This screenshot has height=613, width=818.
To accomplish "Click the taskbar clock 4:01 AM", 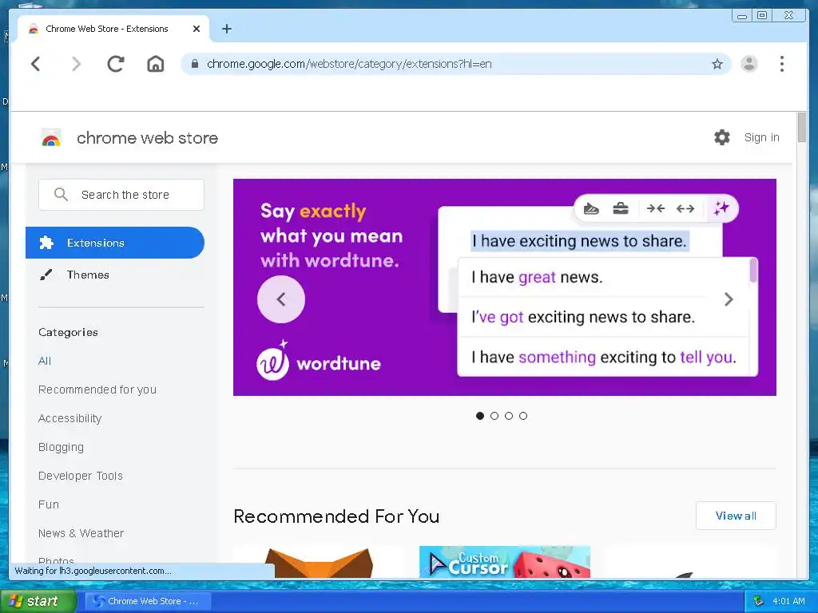I will 788,601.
